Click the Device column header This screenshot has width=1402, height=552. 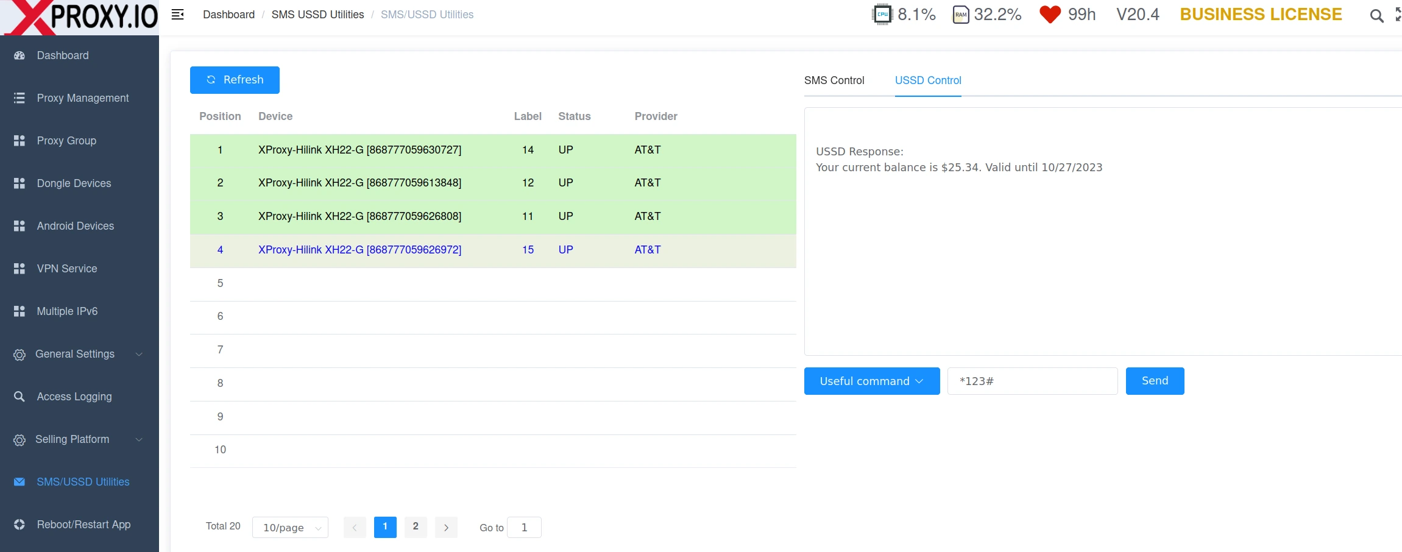coord(275,116)
